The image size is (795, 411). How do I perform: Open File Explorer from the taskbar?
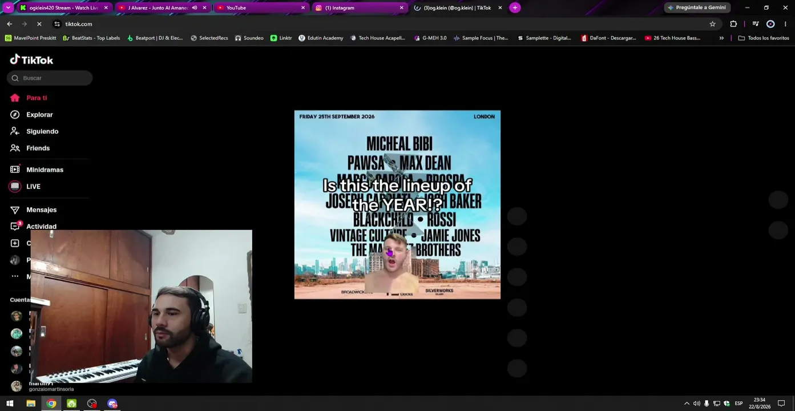(x=31, y=404)
